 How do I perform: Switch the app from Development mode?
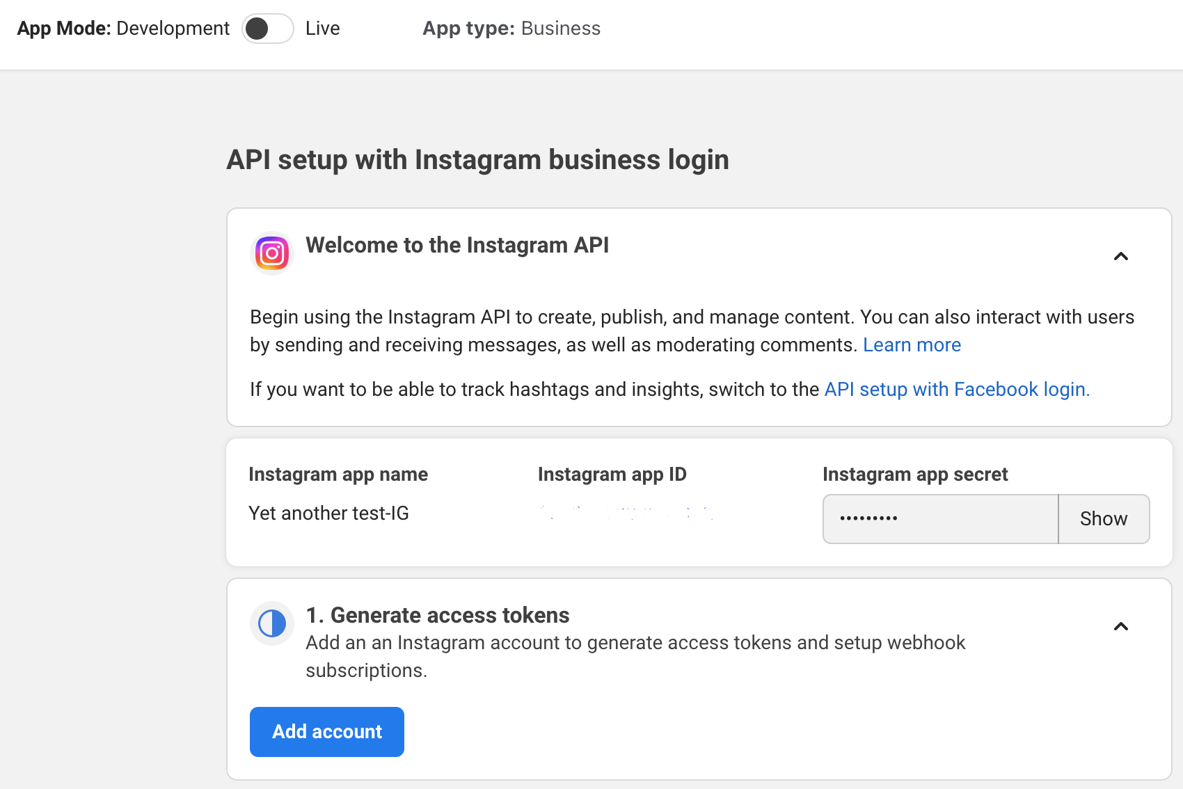tap(268, 29)
